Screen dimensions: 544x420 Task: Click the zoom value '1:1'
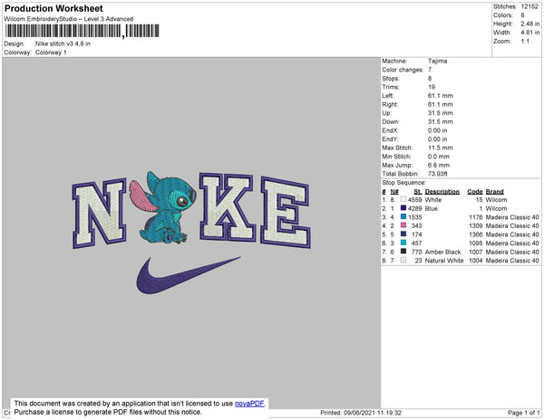(525, 42)
